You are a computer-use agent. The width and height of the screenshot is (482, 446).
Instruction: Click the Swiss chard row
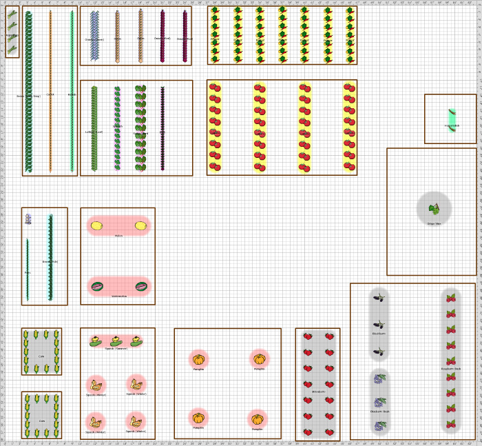click(140, 128)
